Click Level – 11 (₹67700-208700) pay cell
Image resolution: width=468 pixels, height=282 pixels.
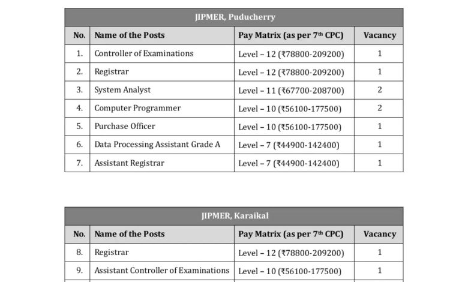click(294, 90)
